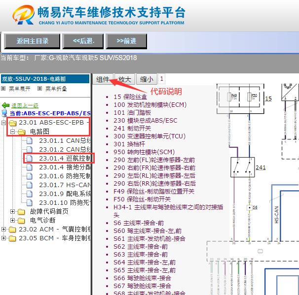Open 23.01.6 防抱死制 diagram
Viewport: 299px width, 295px height.
click(65, 176)
